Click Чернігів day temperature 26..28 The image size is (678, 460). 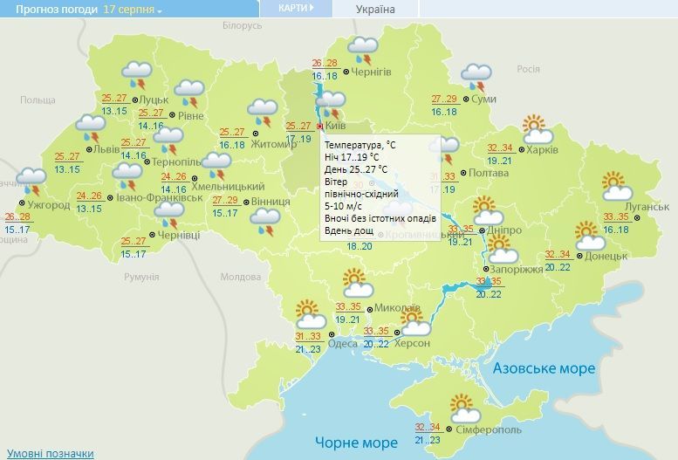(x=325, y=63)
